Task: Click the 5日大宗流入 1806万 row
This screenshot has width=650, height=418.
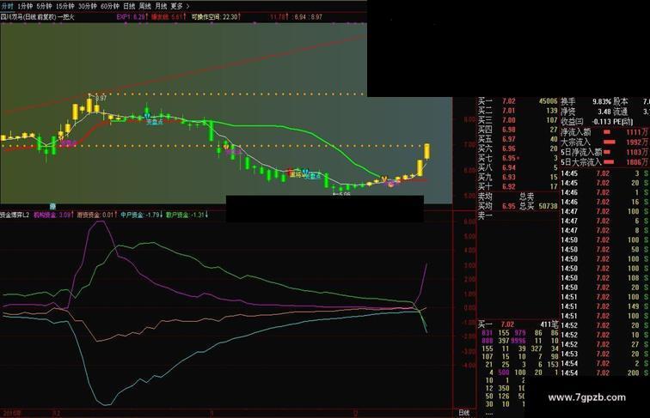Action: click(x=604, y=162)
